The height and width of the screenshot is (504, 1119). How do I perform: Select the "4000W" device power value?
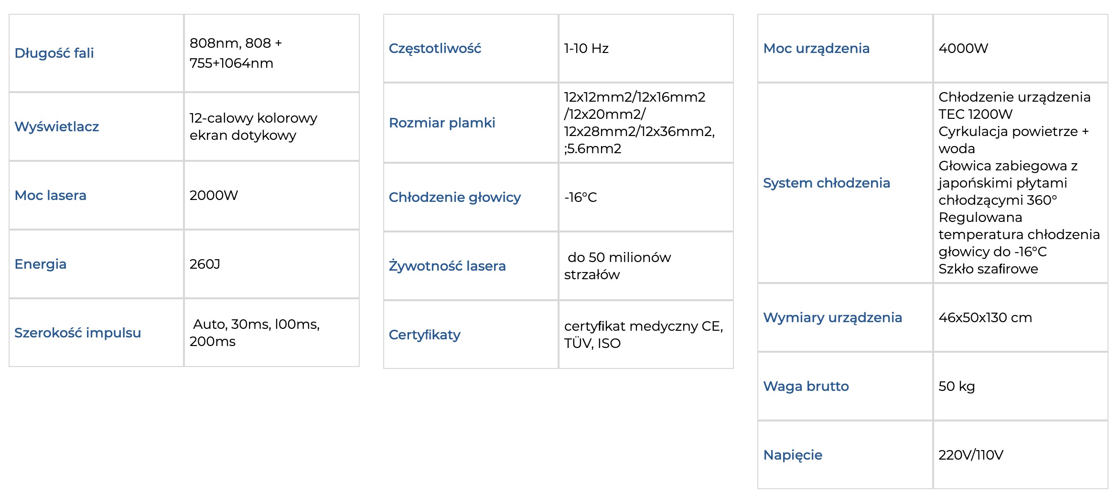963,48
